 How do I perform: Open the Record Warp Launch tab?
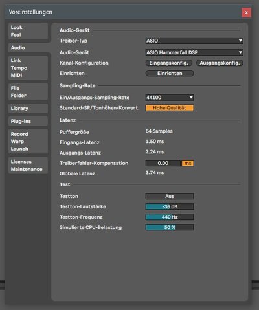pos(28,141)
